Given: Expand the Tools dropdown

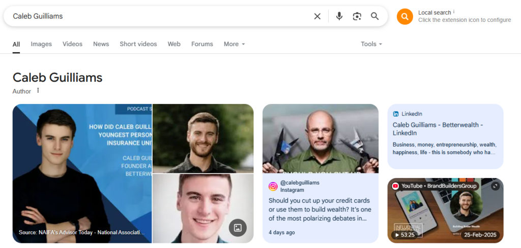Looking at the screenshot, I should pyautogui.click(x=371, y=44).
